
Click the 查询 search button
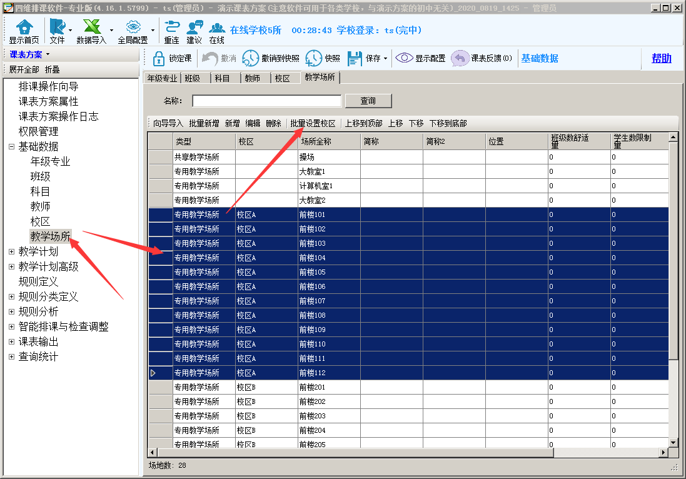click(x=368, y=101)
